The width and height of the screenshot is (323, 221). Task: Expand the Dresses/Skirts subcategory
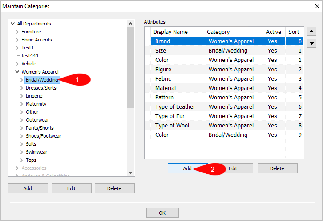pos(22,88)
